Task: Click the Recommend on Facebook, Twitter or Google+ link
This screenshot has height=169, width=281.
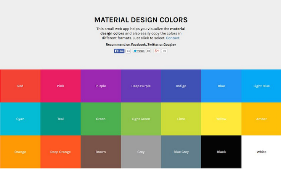Action: [x=141, y=44]
